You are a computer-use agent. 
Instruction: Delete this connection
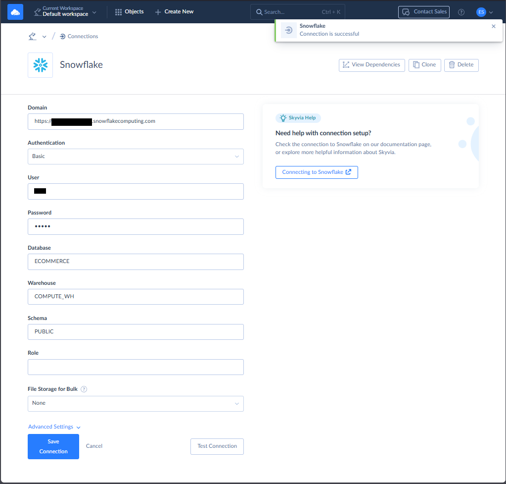(461, 65)
